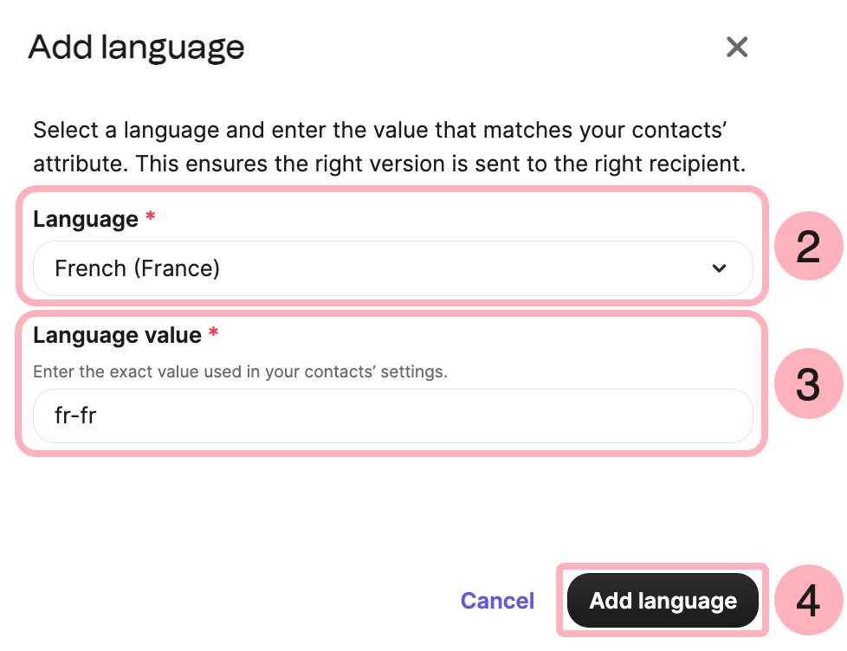The image size is (847, 651).
Task: Click the step 3 number badge
Action: (x=807, y=384)
